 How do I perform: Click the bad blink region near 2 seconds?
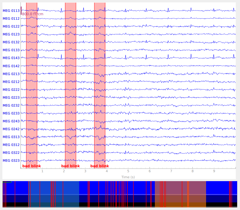(x=70, y=84)
